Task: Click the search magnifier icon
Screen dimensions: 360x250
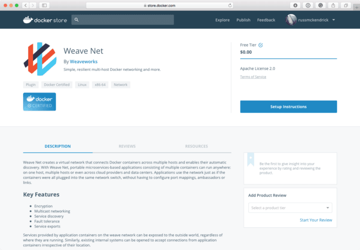Action: [x=77, y=20]
